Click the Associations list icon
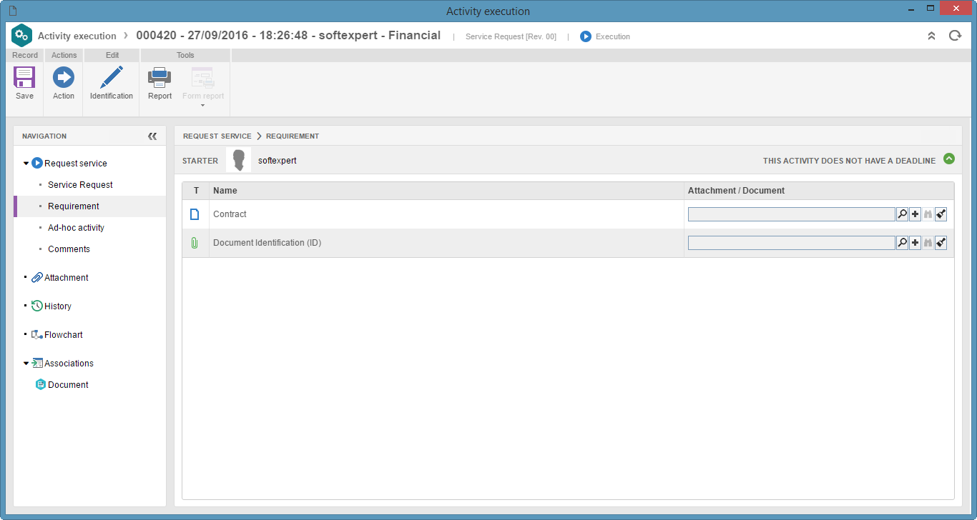 click(37, 364)
